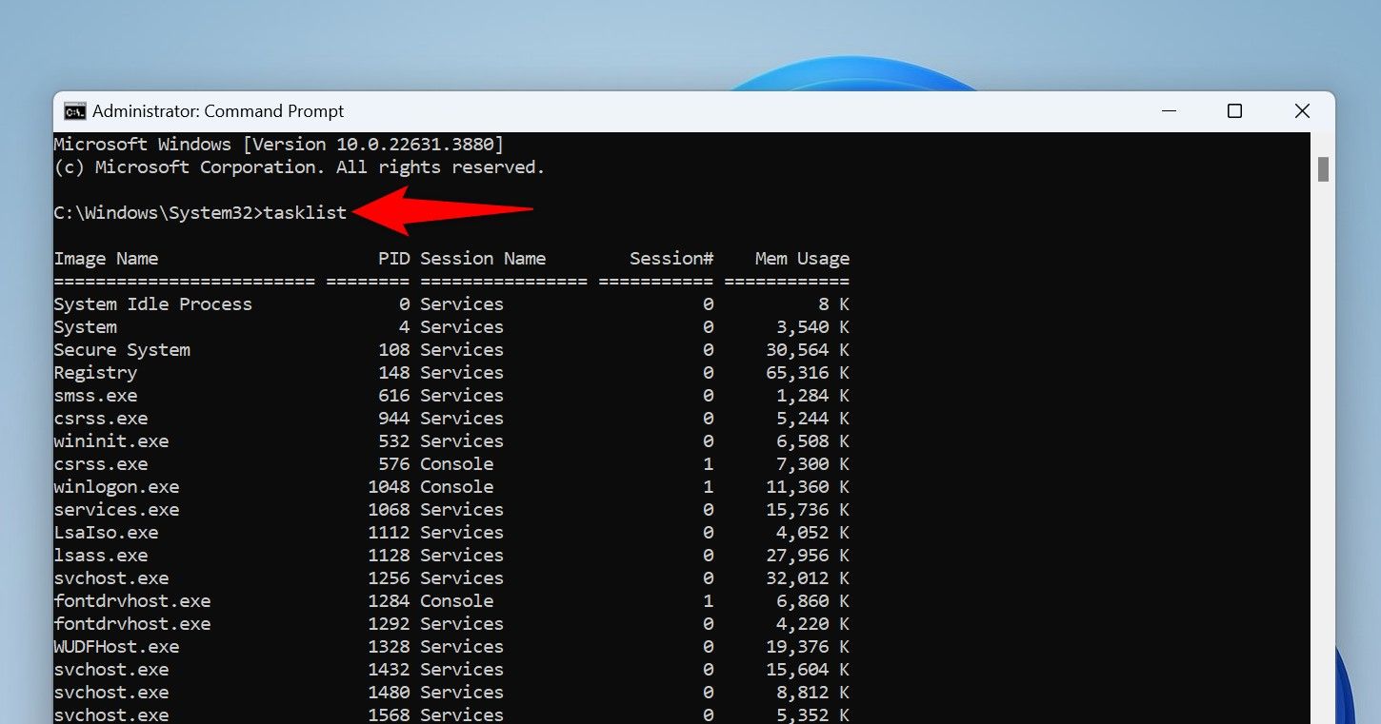
Task: Click the 'Session#' column header
Action: 671,259
